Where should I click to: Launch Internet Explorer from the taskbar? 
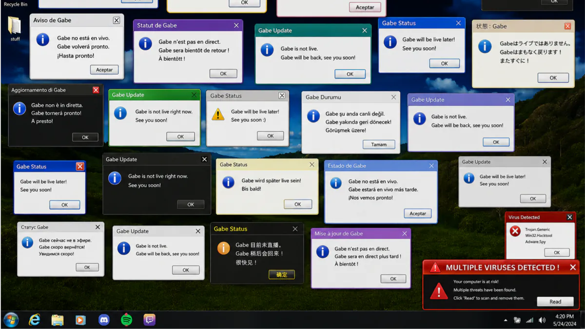[34, 320]
